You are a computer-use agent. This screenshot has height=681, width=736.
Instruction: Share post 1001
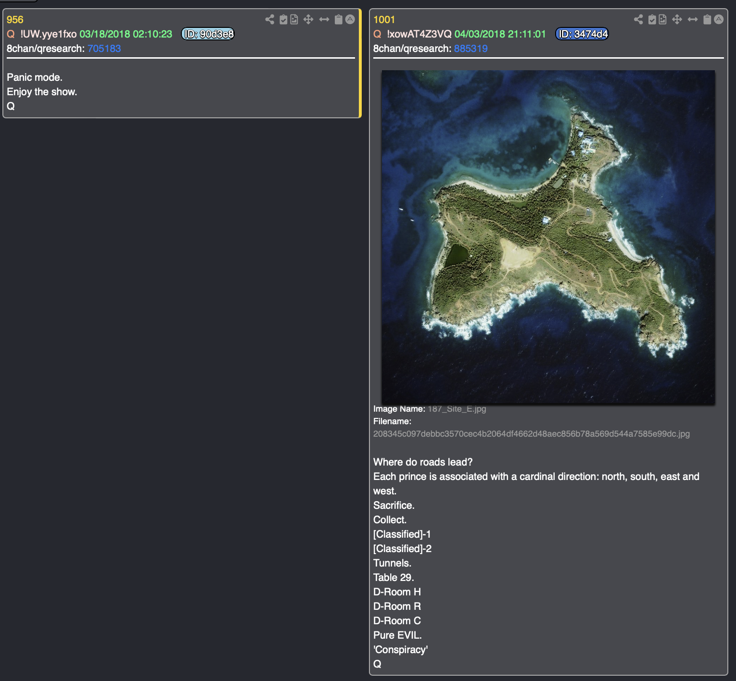coord(638,19)
